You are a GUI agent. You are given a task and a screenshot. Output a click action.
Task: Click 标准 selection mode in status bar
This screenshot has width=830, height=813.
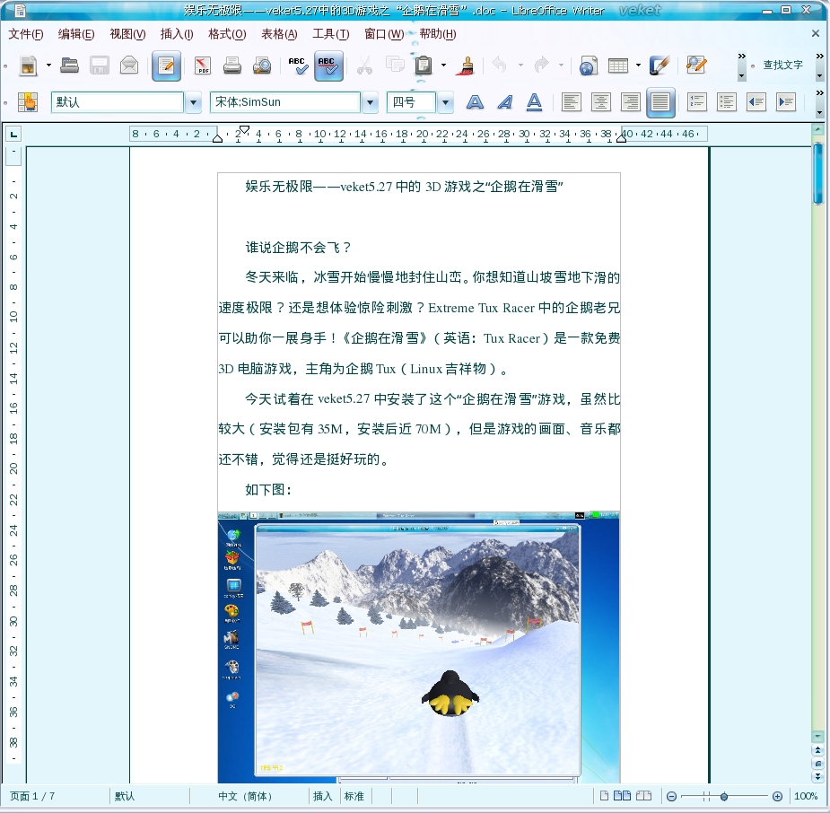[x=354, y=796]
